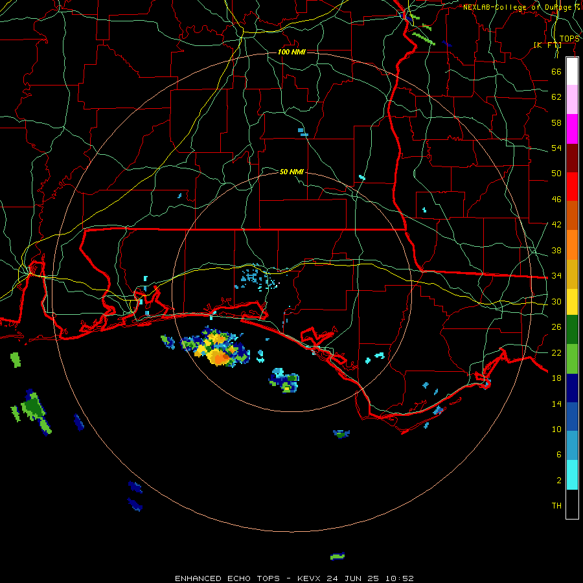Viewport: 583px width, 583px height.
Task: Click the KEVX station identifier
Action: point(310,578)
